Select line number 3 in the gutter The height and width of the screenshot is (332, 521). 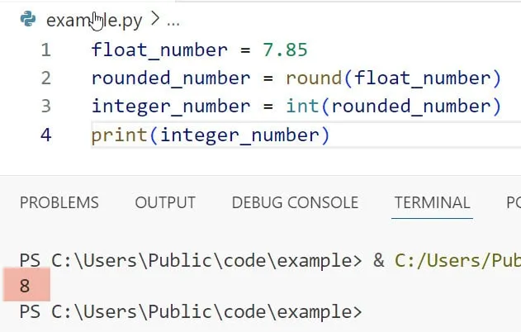tap(45, 107)
